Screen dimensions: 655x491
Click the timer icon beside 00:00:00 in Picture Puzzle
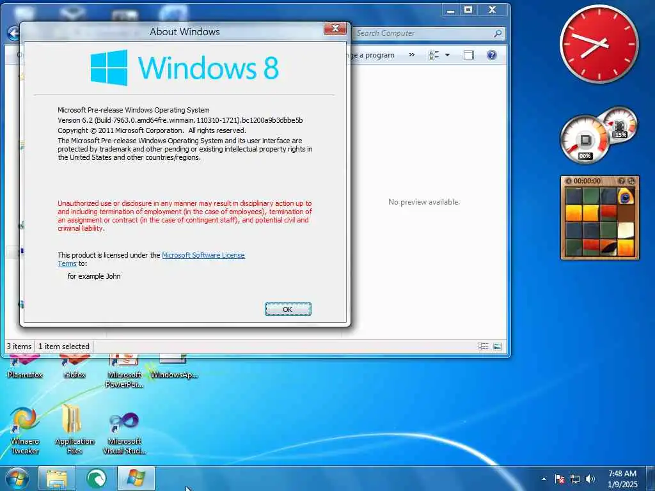click(568, 181)
